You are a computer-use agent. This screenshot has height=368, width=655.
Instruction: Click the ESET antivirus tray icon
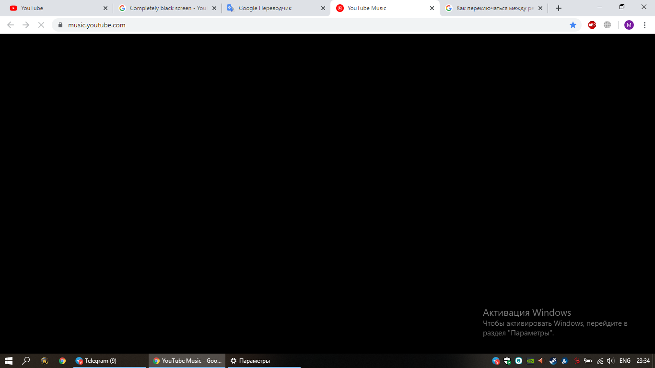[519, 361]
